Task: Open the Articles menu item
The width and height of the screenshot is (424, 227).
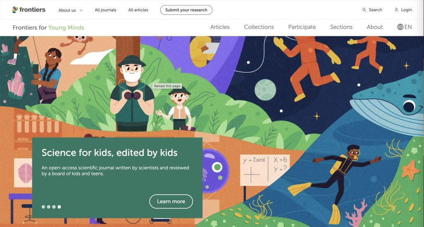Action: (x=220, y=27)
